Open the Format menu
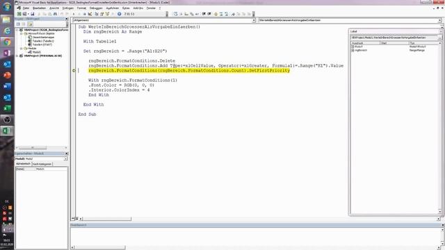Screen dimensions: 445x250 tap(81, 8)
